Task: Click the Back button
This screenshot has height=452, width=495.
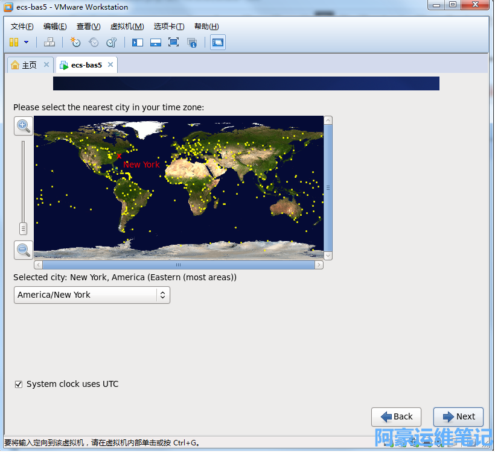Action: 396,416
